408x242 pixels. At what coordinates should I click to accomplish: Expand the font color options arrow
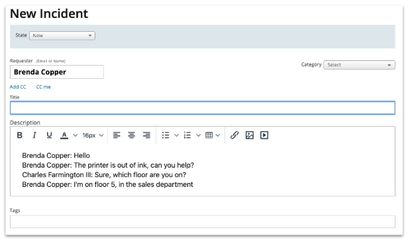[76, 135]
